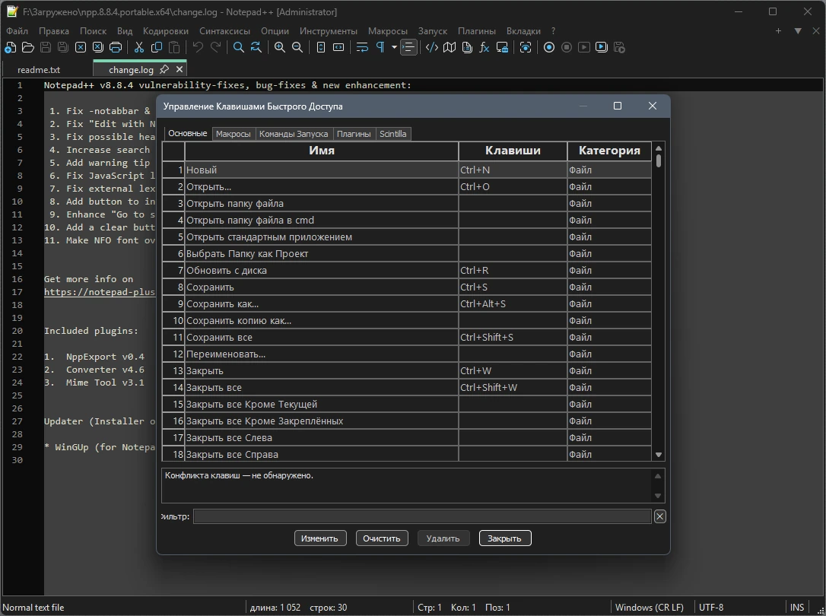Select the Ctrl+Shift+W shortcut cell
This screenshot has height=616, width=826.
pyautogui.click(x=513, y=388)
